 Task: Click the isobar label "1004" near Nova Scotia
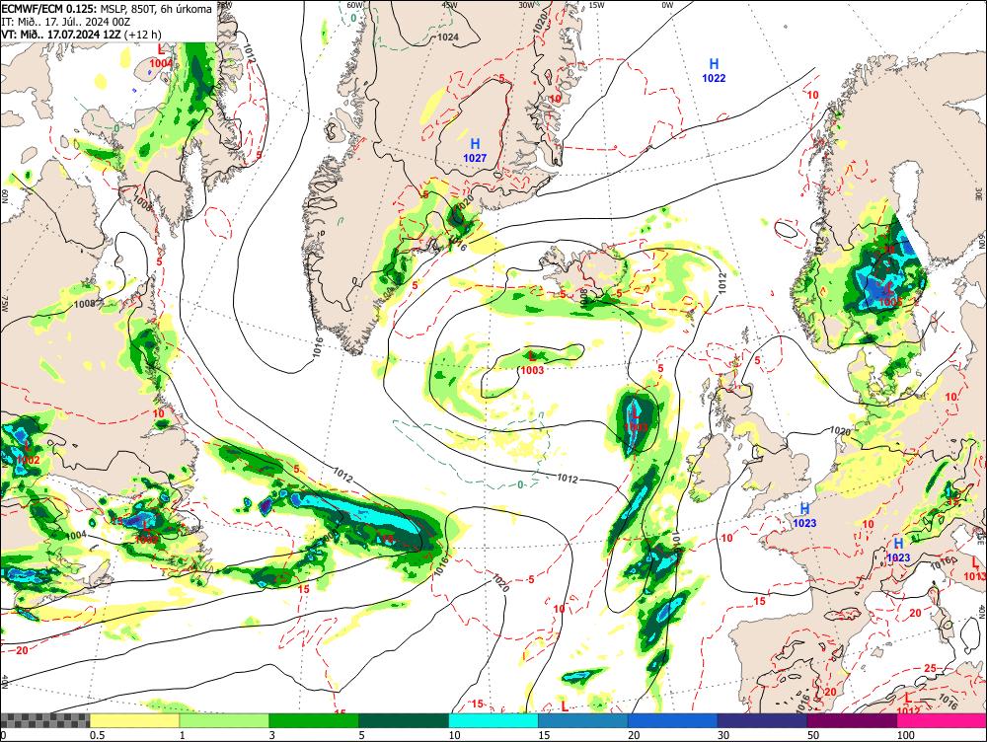click(76, 535)
